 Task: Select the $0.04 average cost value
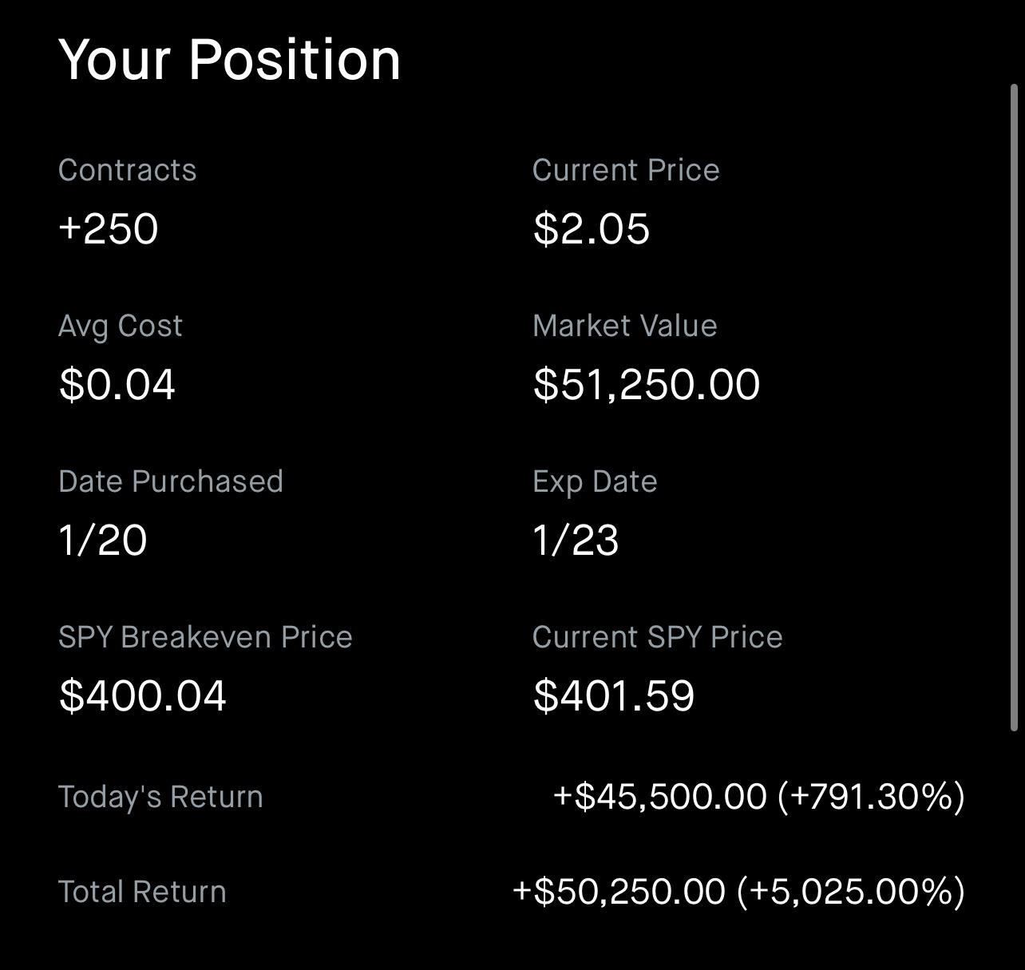click(x=117, y=385)
